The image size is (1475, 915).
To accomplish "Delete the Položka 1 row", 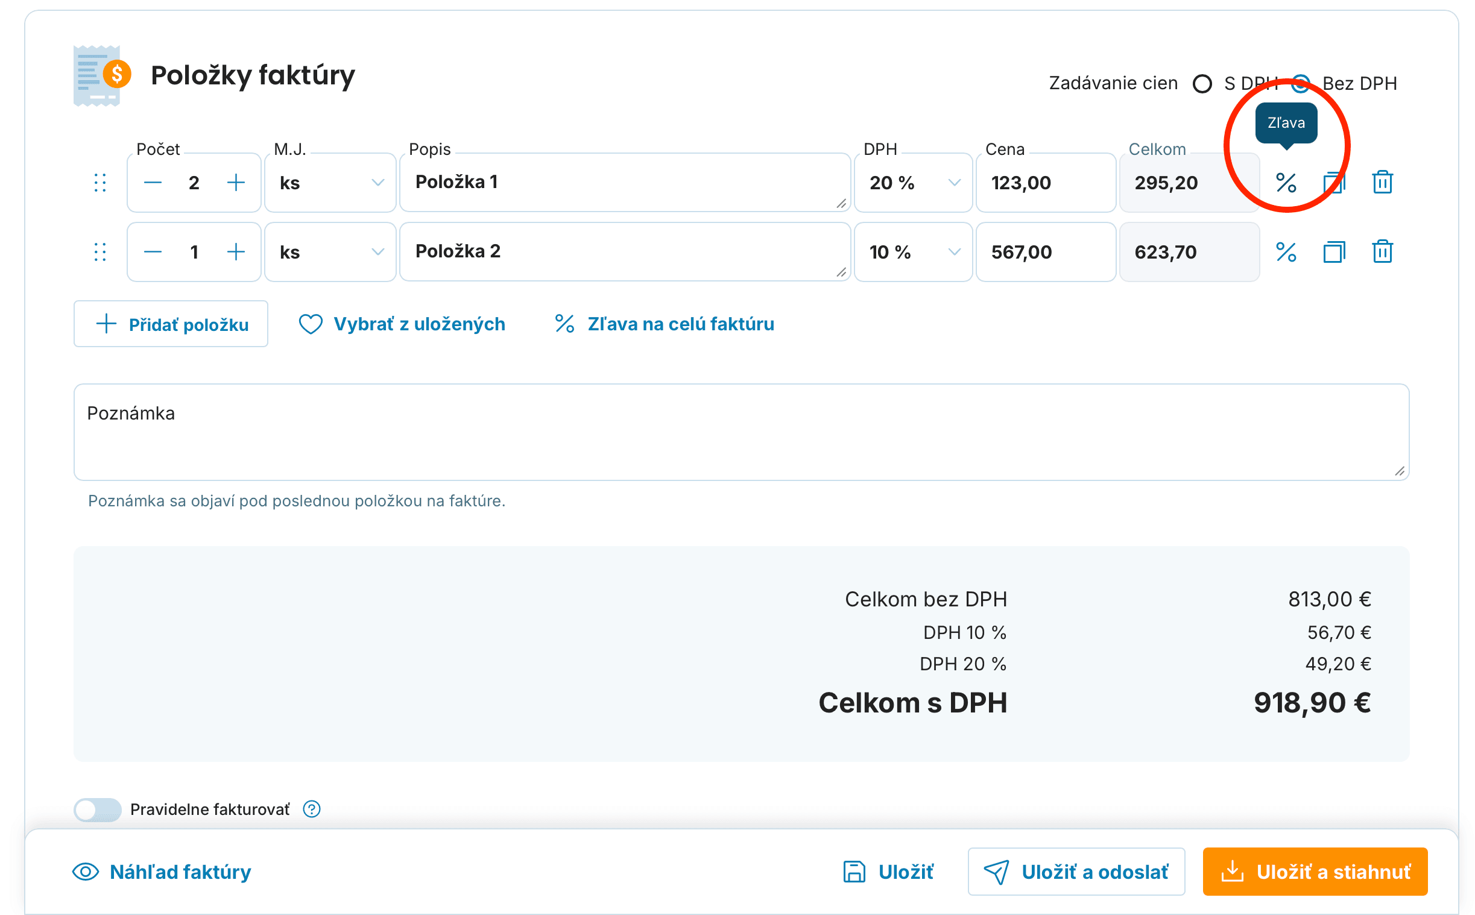I will click(1382, 182).
